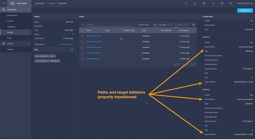Click the 20:03 Target WWPN value
The width and height of the screenshot is (255, 140).
coord(244,135)
